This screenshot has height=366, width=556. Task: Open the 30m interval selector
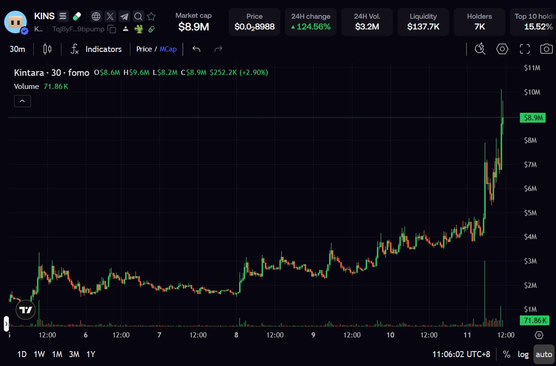[17, 49]
